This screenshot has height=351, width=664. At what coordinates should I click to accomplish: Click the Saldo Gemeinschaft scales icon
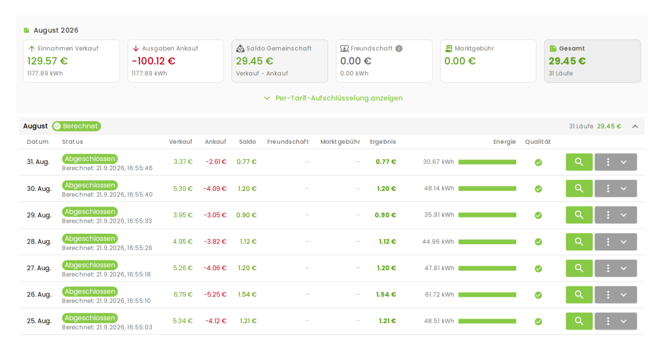[240, 49]
